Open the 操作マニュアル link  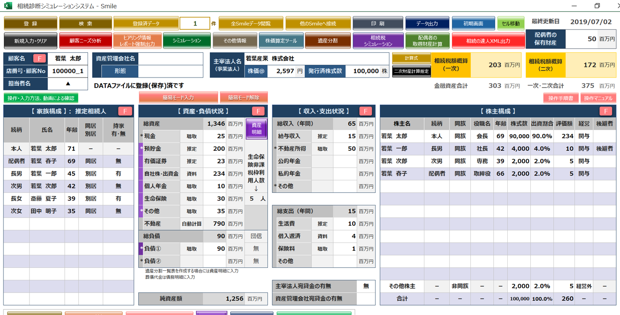[598, 98]
